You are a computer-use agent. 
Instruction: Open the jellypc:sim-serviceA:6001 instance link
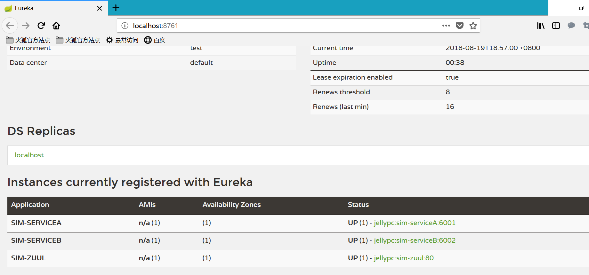[415, 223]
